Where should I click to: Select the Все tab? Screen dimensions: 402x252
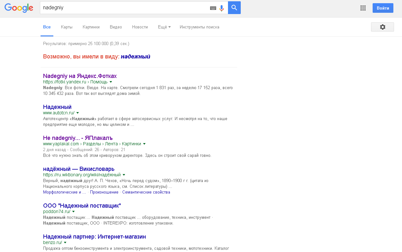[47, 27]
